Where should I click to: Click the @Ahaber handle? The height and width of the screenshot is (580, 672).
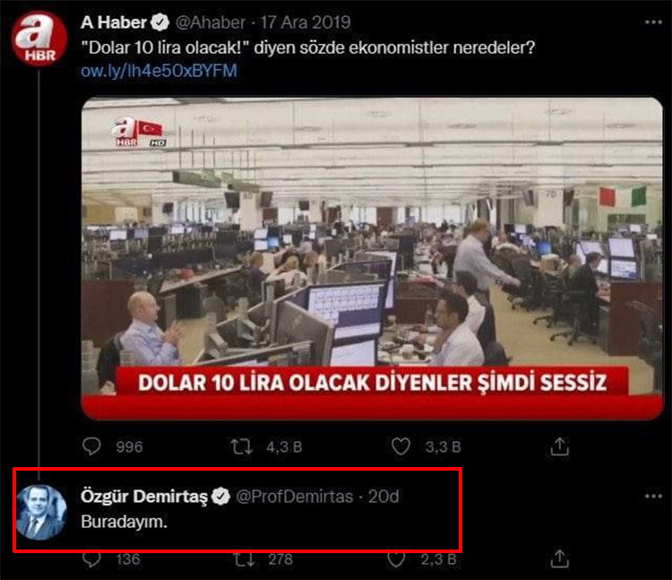[x=211, y=22]
